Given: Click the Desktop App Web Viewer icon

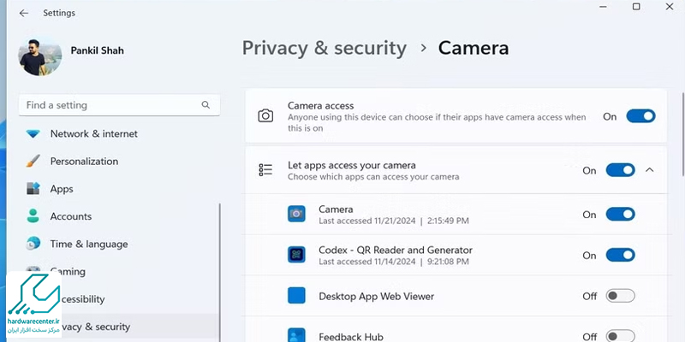Looking at the screenshot, I should click(296, 296).
